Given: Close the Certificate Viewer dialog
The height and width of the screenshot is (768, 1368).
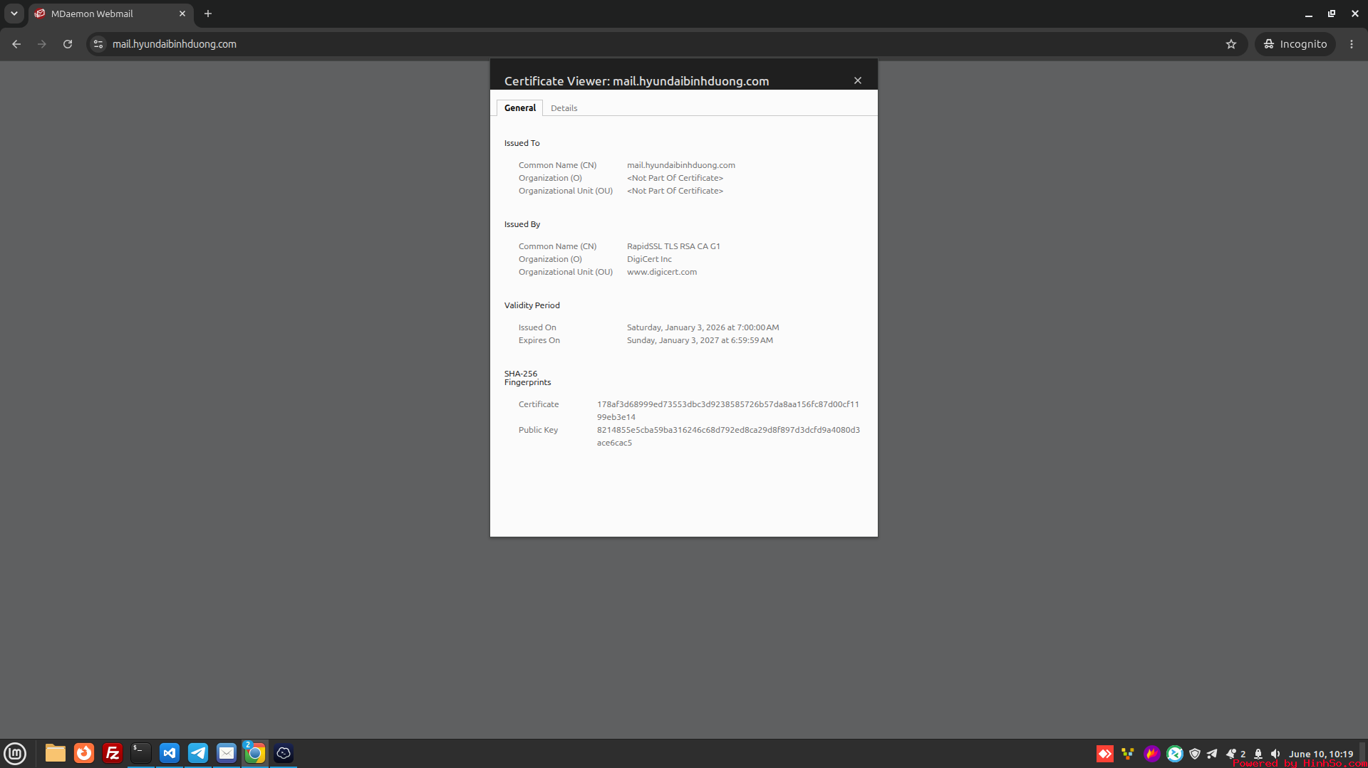Looking at the screenshot, I should tap(858, 80).
